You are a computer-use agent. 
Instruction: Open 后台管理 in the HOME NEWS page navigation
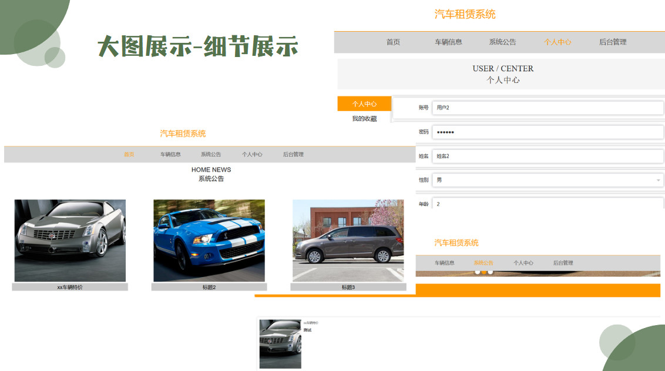tap(293, 155)
